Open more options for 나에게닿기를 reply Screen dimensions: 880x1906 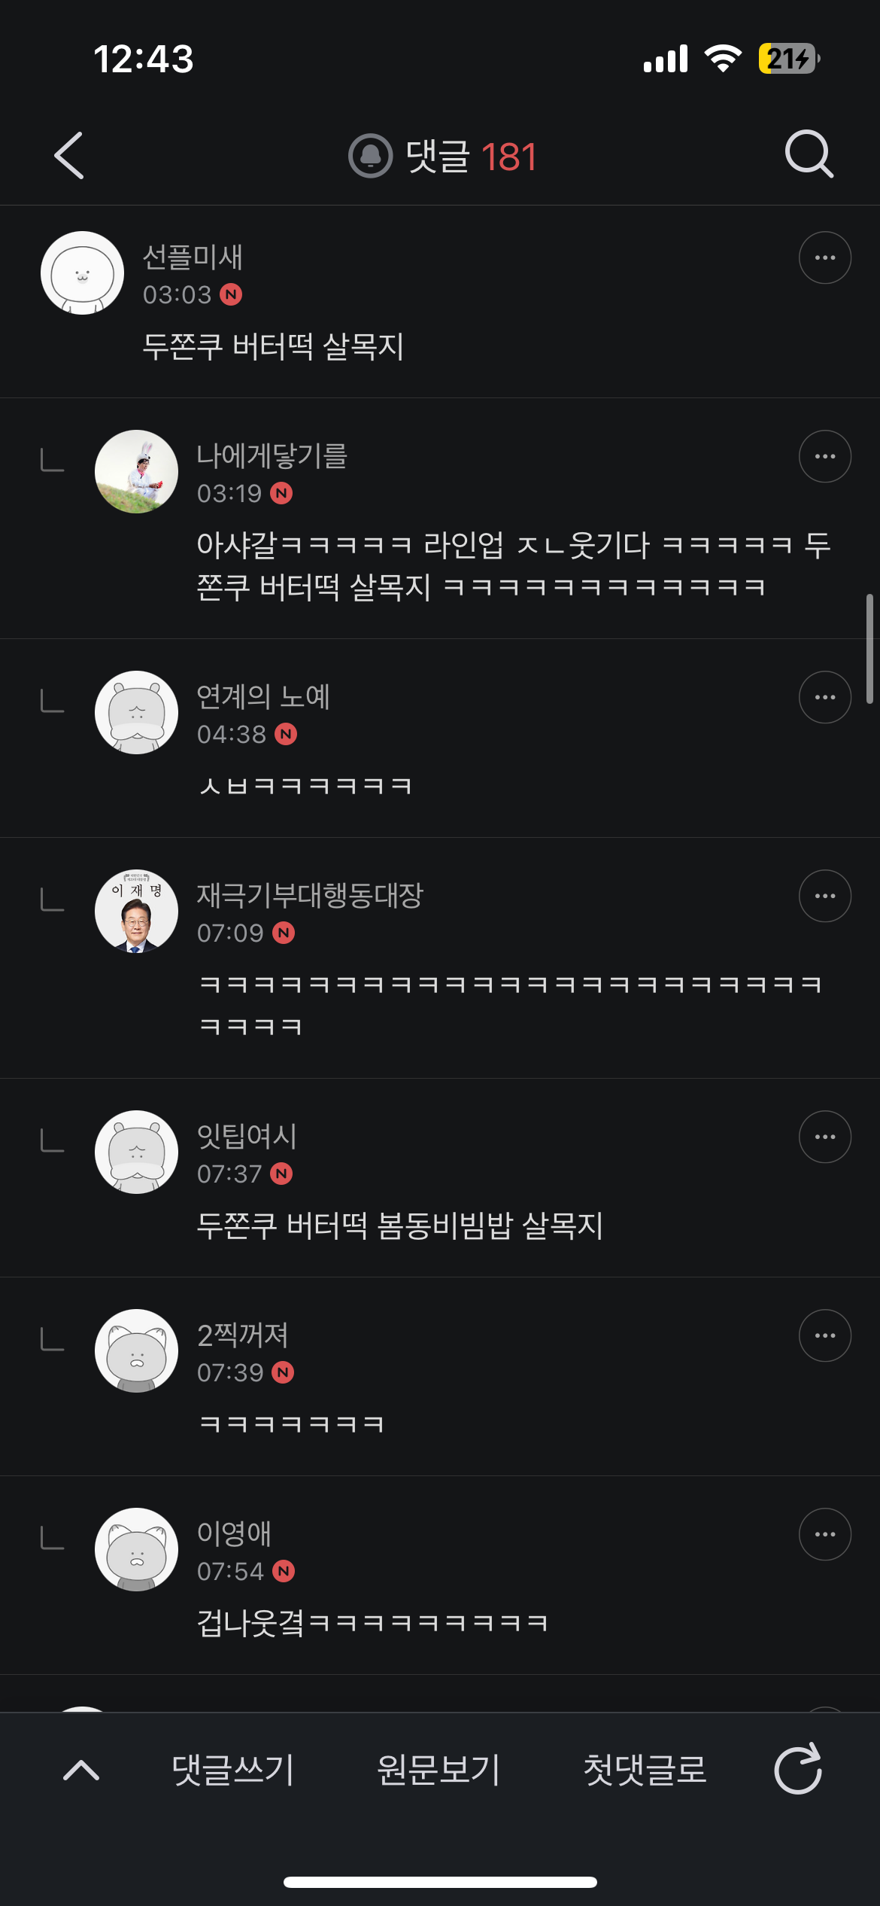click(824, 456)
